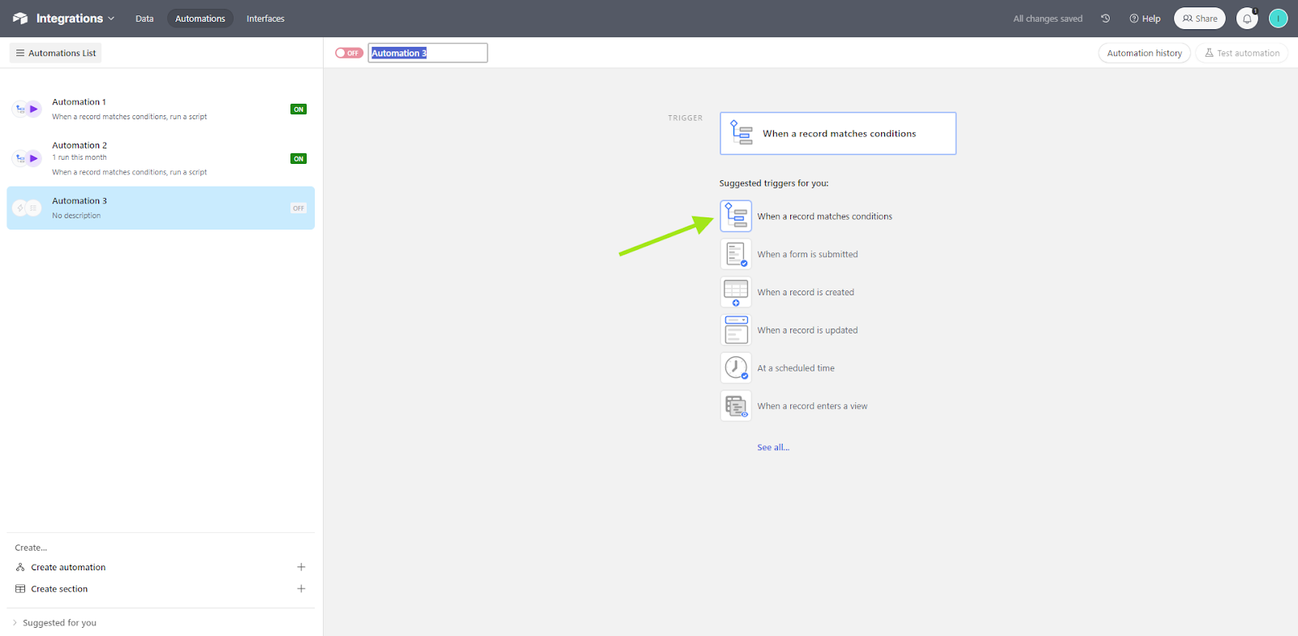
Task: Select Automation 3 in the list
Action: coord(161,208)
